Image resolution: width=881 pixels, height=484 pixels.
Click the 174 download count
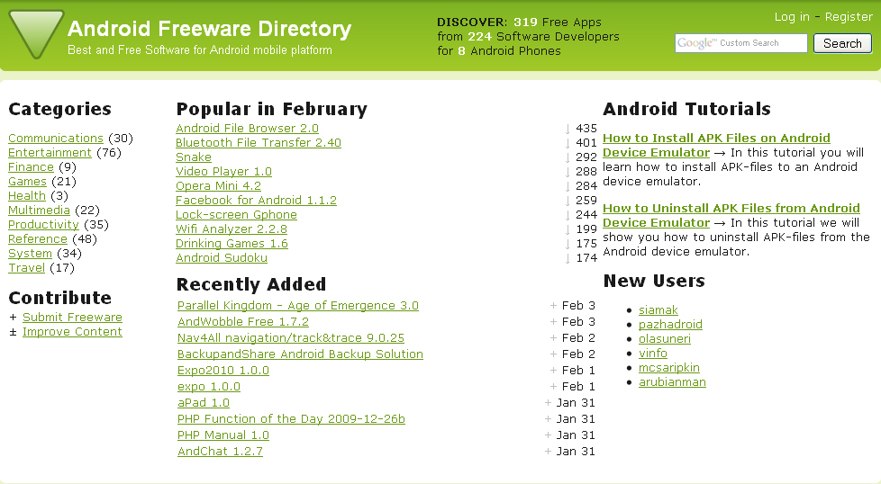[586, 258]
